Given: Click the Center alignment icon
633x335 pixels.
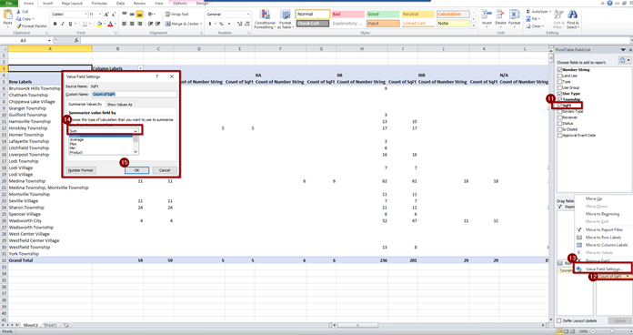Looking at the screenshot, I should (x=132, y=24).
